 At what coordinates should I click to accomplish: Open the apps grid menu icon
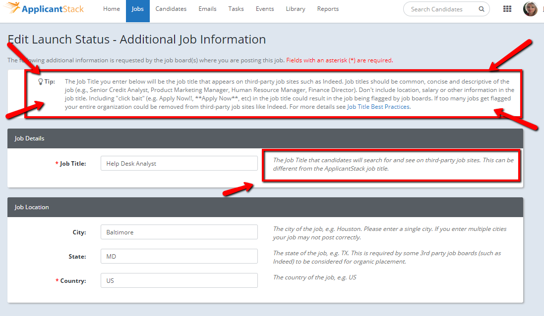(x=507, y=9)
